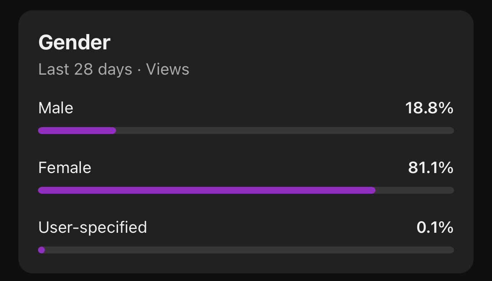Select the Male row label

56,108
